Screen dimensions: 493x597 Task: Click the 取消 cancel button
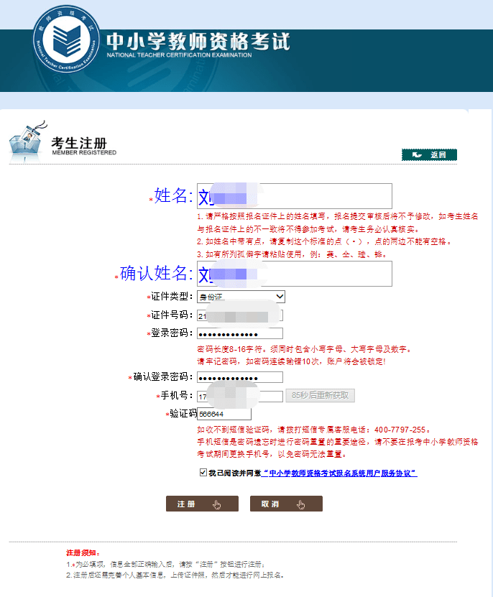(286, 504)
